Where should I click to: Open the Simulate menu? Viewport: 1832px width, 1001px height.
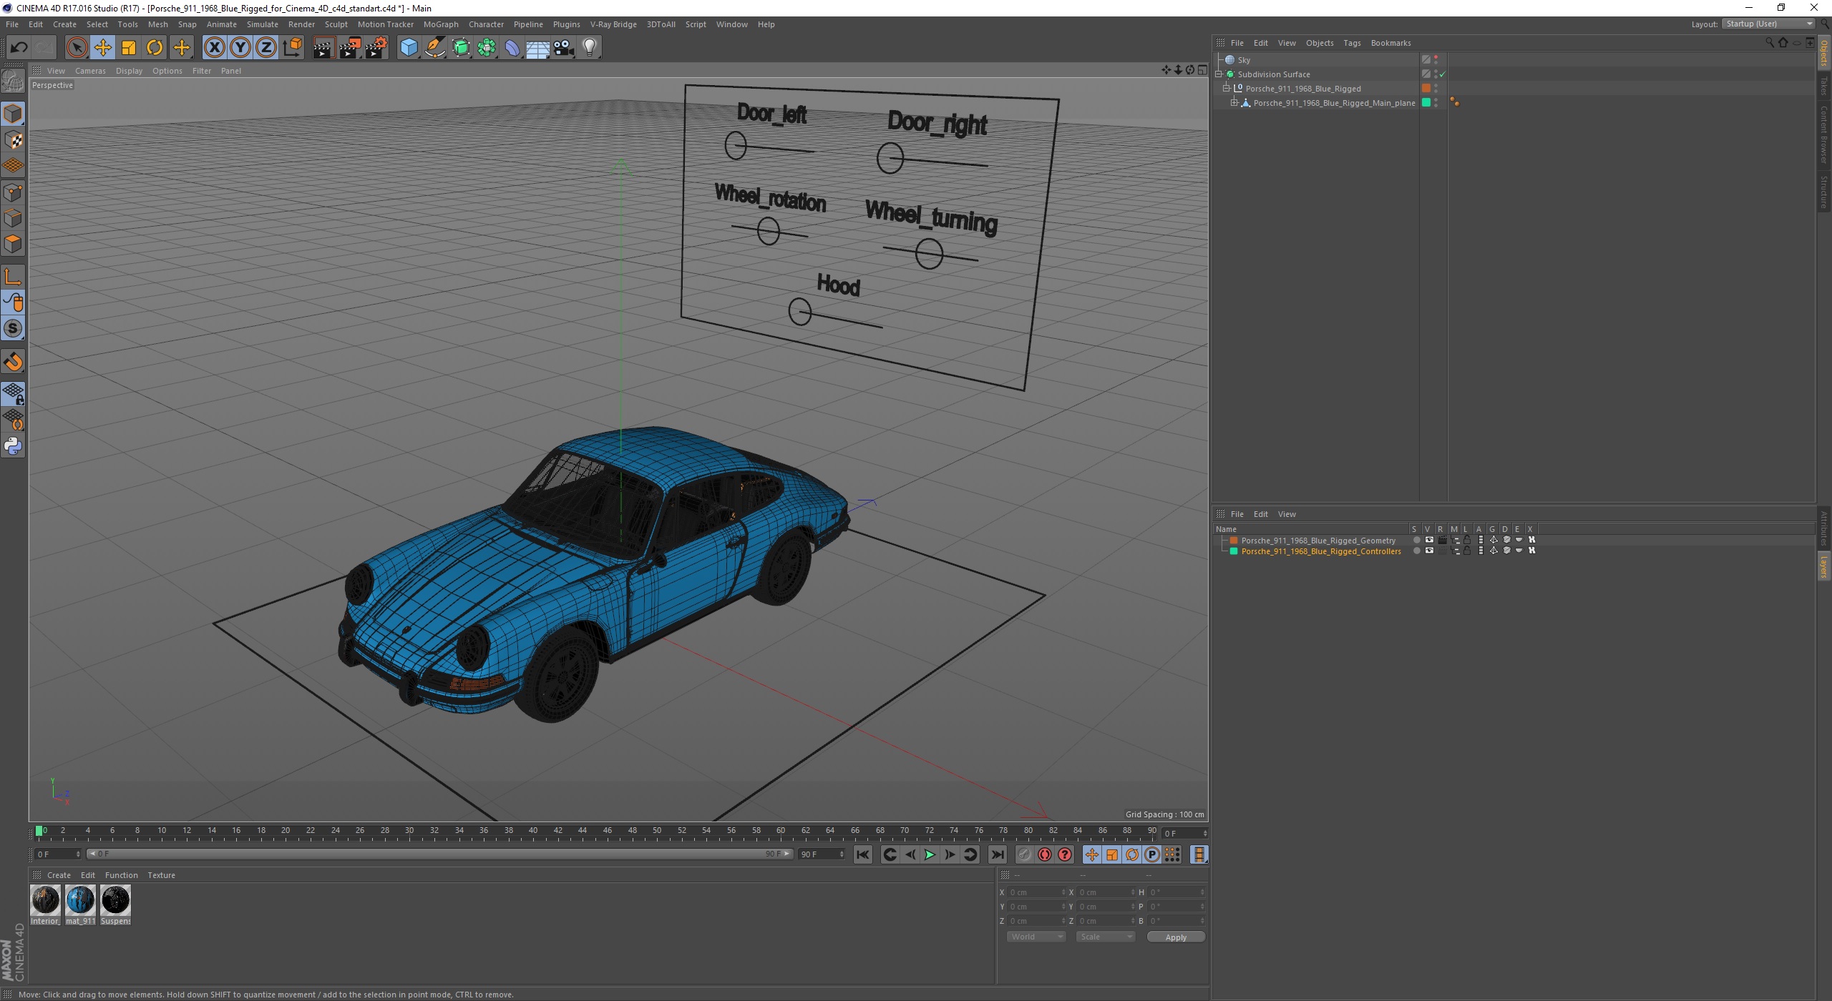[262, 24]
